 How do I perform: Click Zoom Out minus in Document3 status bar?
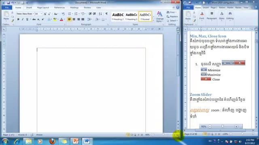click(153, 135)
